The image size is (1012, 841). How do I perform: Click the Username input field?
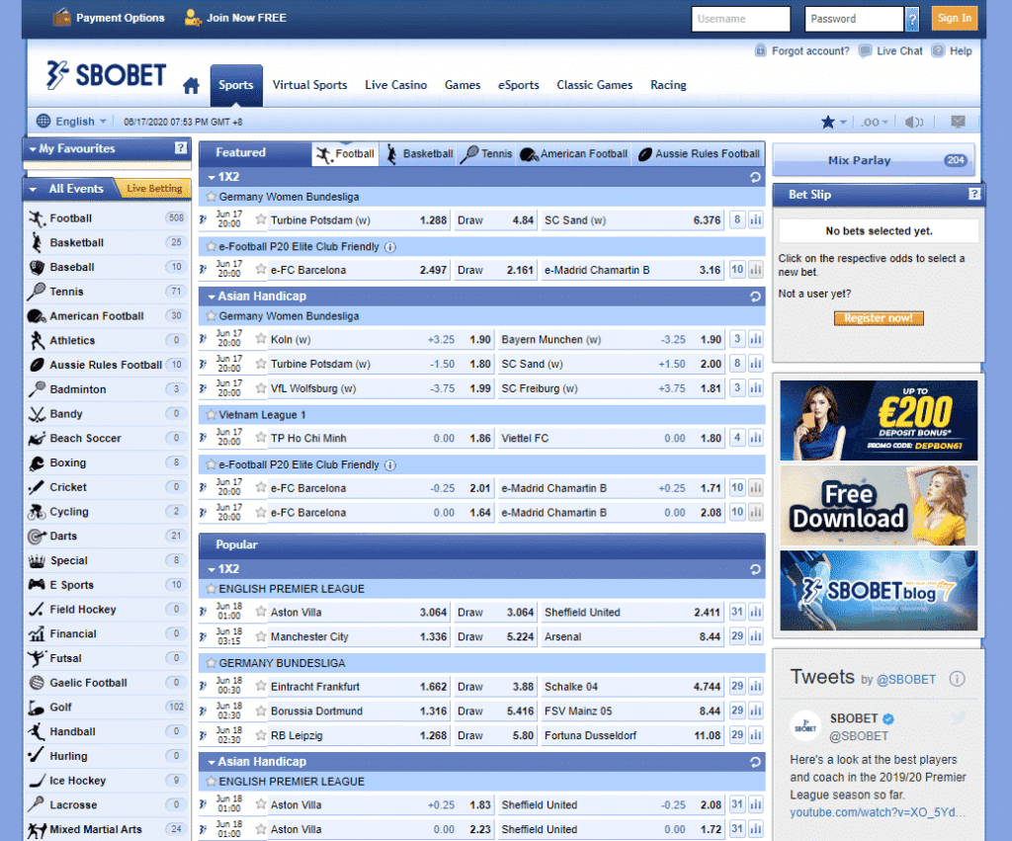[740, 19]
